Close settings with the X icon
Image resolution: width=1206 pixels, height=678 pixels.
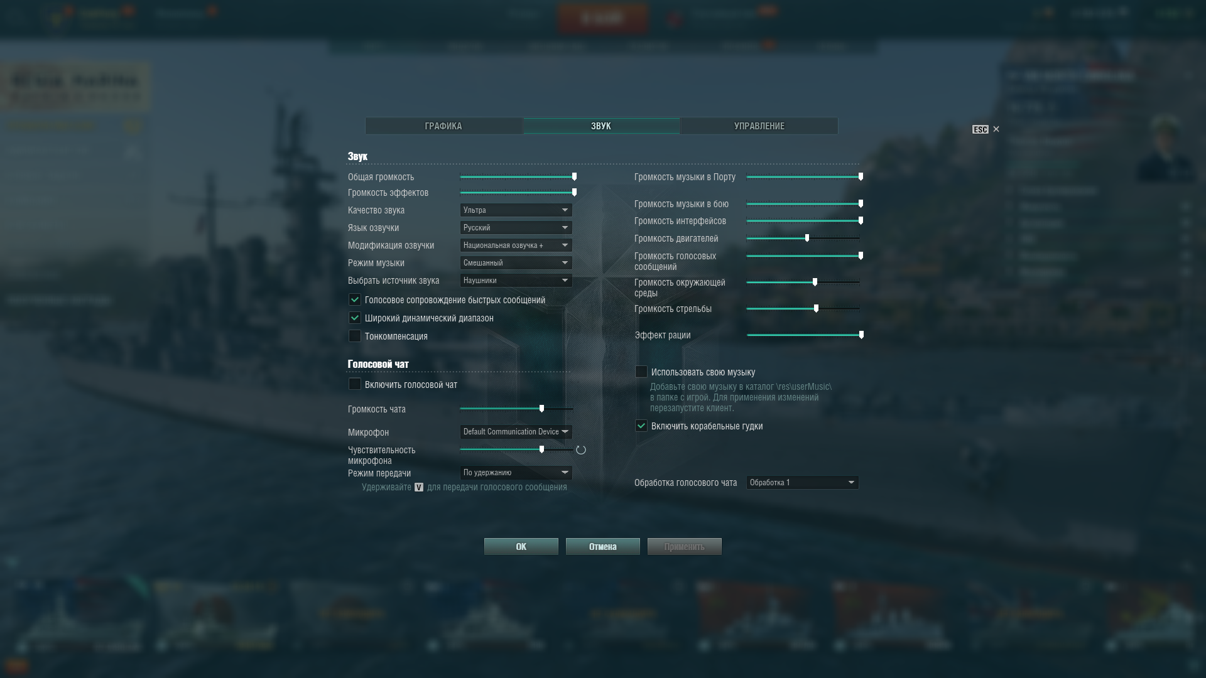click(996, 129)
